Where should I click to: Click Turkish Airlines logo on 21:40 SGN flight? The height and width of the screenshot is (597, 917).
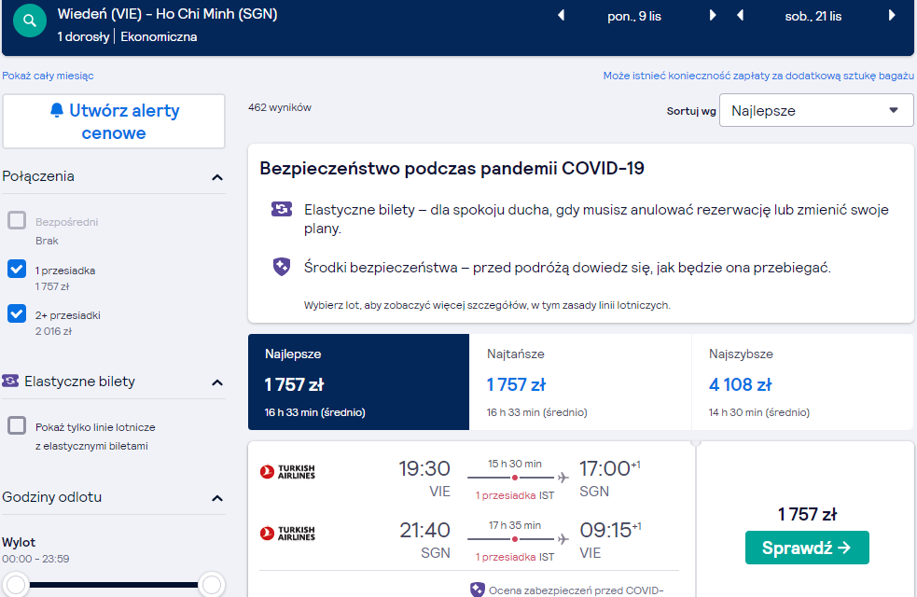tap(287, 533)
